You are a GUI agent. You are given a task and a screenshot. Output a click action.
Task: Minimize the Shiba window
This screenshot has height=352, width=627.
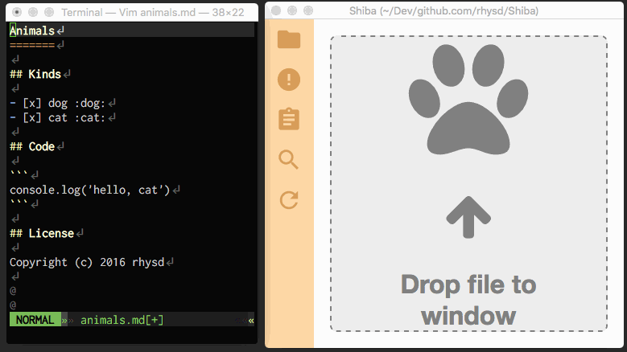pos(292,10)
